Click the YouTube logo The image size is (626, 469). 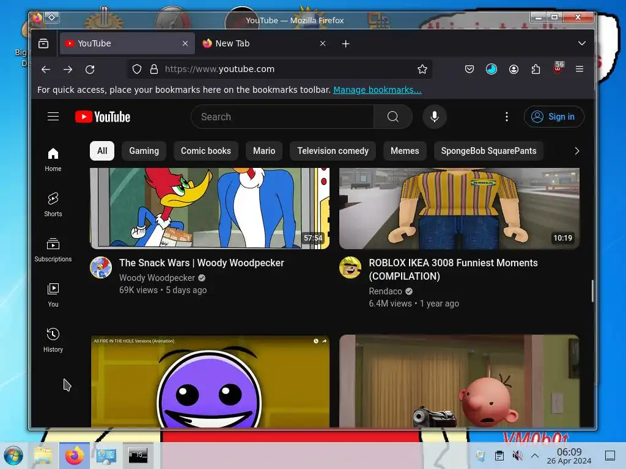click(103, 117)
